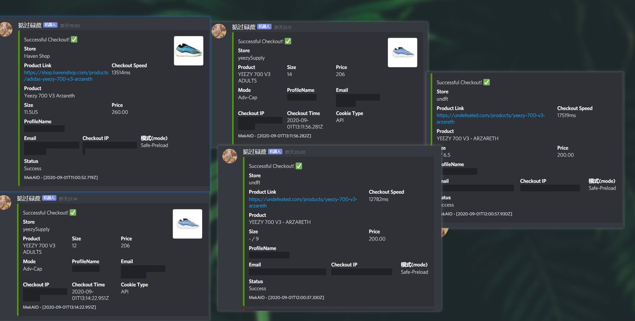Screen dimensions: 635x321
Task: Click the 206 price in the size 12 card
Action: pyautogui.click(x=125, y=245)
